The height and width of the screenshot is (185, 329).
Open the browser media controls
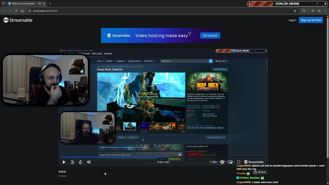tap(313, 11)
